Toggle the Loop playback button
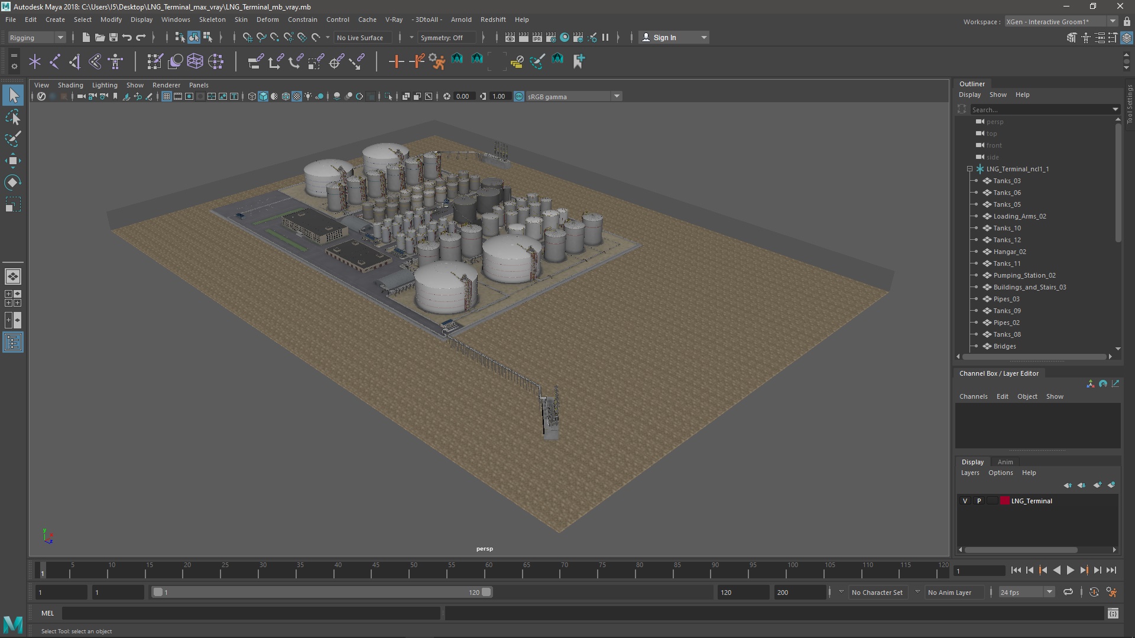This screenshot has width=1135, height=638. pyautogui.click(x=1068, y=592)
